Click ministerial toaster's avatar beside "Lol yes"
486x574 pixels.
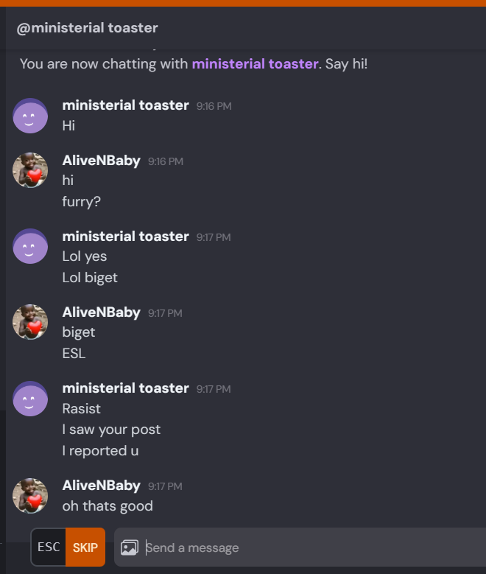(30, 247)
